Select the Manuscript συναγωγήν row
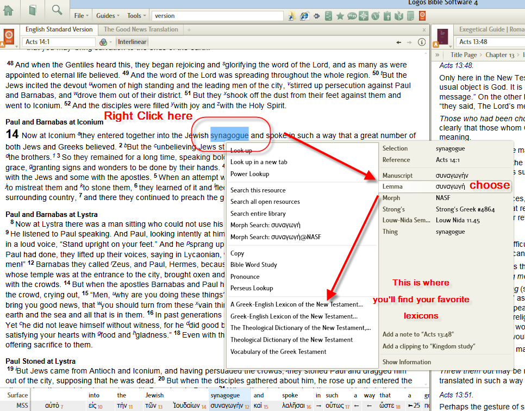The width and height of the screenshot is (525, 411). (445, 176)
